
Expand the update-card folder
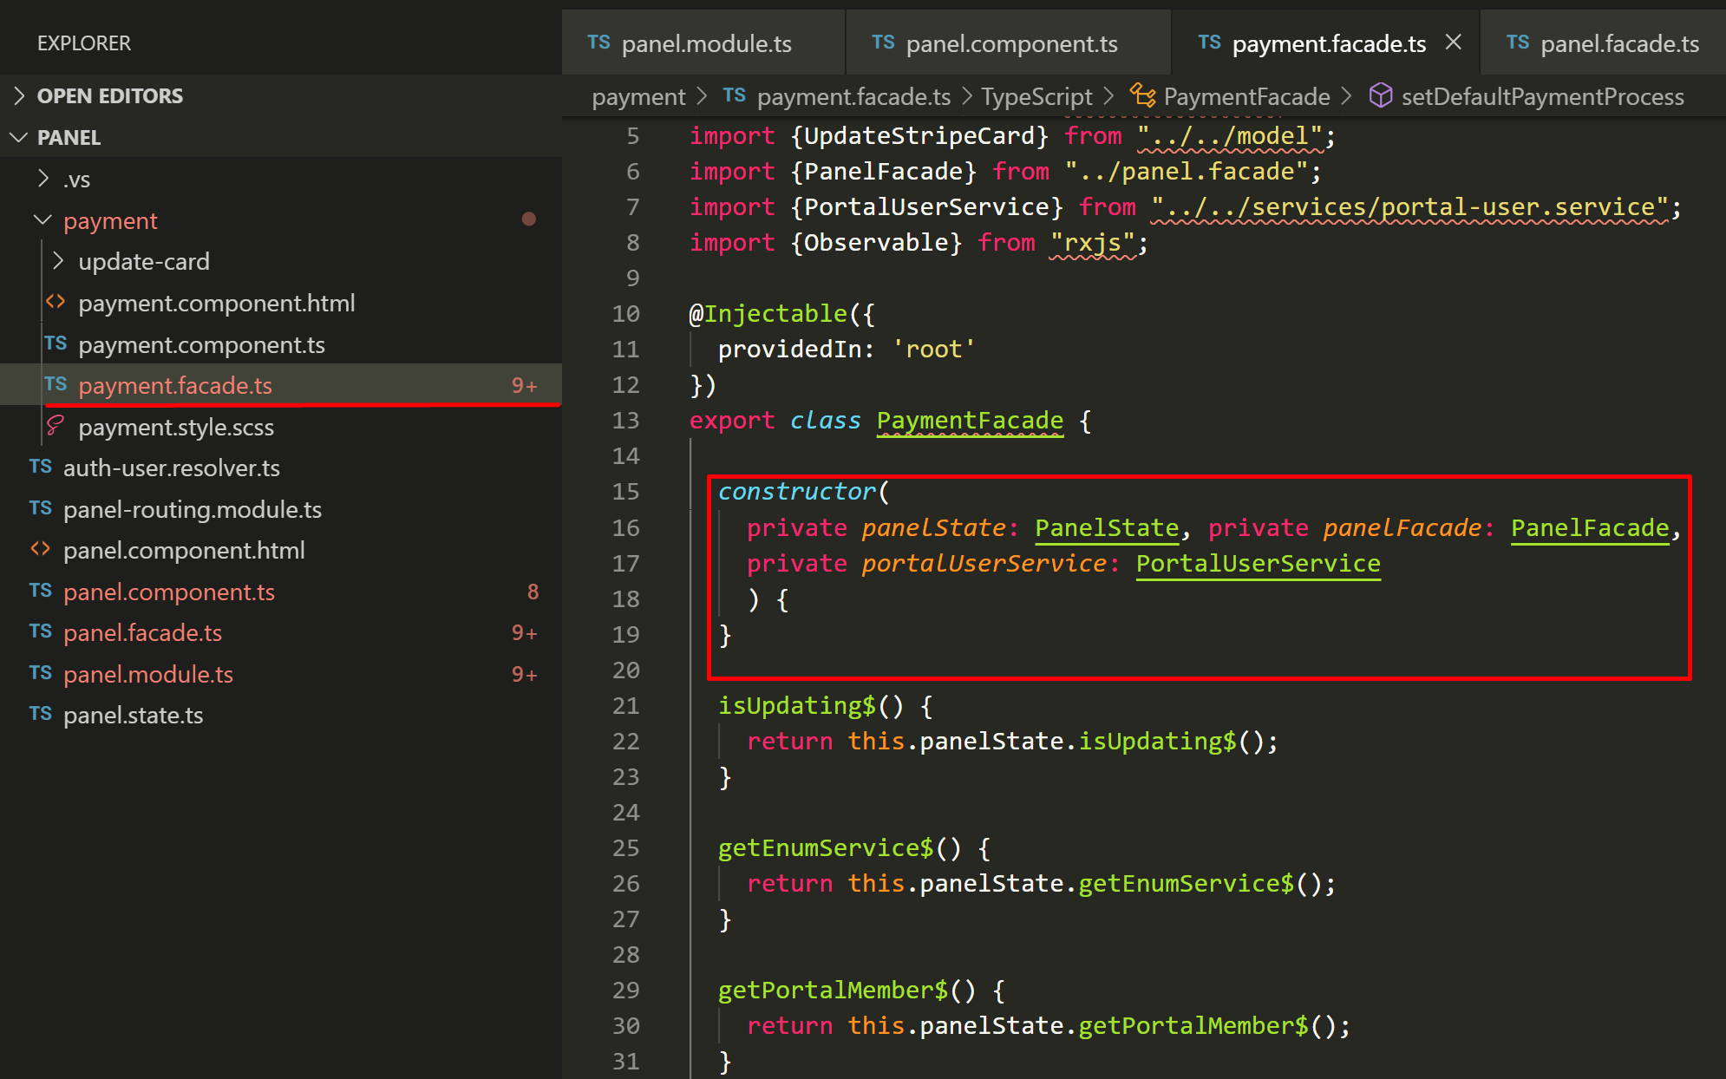pos(58,261)
